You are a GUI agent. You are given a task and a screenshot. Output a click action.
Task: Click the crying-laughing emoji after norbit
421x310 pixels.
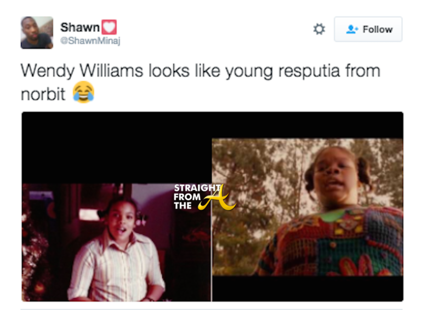pyautogui.click(x=83, y=92)
